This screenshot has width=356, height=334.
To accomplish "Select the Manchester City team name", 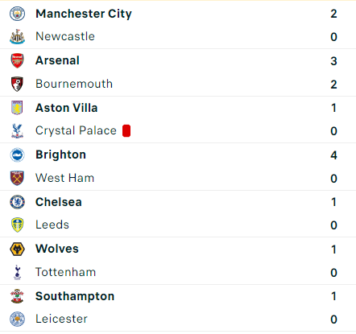I will 84,14.
